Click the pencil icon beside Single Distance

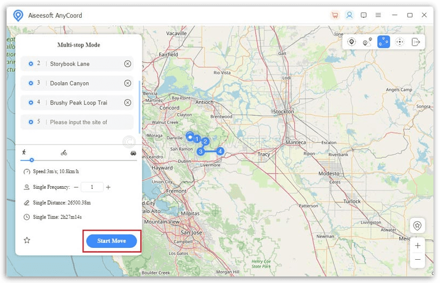pos(27,202)
